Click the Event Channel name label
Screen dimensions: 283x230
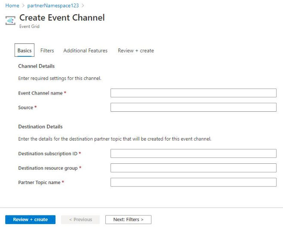[40, 93]
